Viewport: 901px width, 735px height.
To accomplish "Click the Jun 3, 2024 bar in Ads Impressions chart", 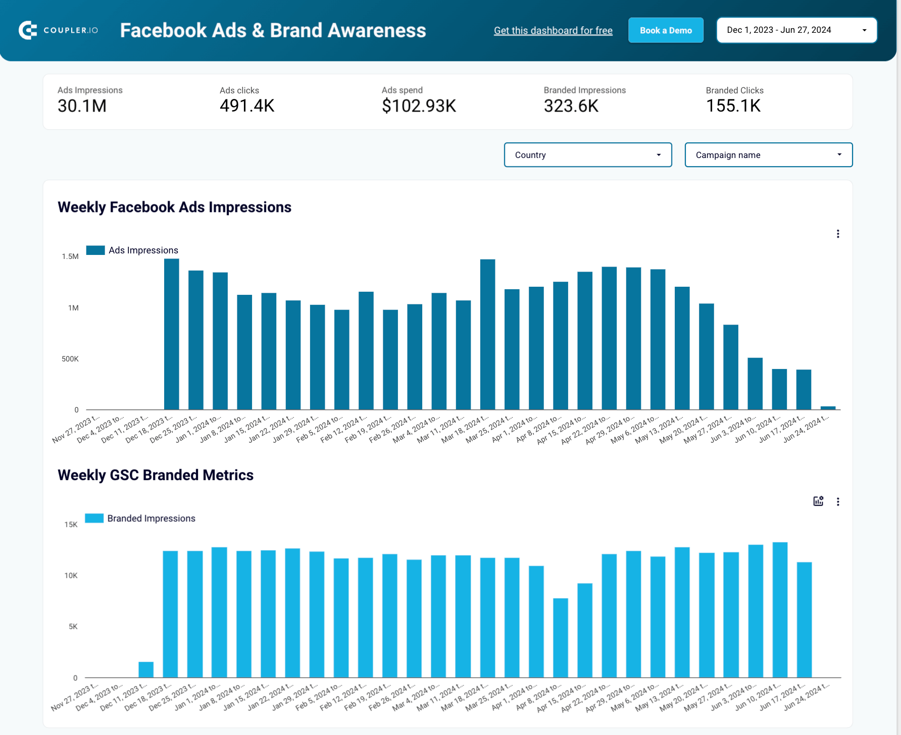I will pos(756,384).
